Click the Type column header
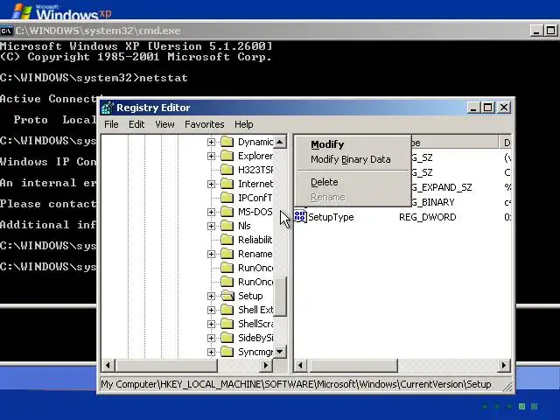 click(454, 143)
